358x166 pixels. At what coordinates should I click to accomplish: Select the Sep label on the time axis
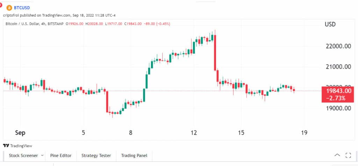(20, 133)
